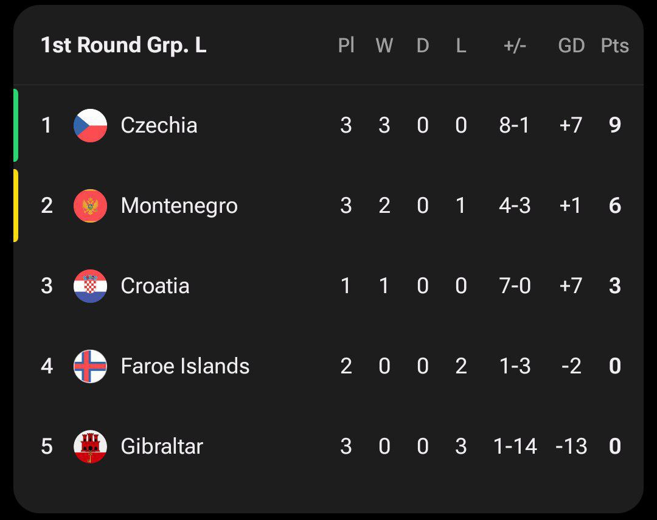Click the Faroe Islands flag icon
The height and width of the screenshot is (520, 657).
click(90, 366)
